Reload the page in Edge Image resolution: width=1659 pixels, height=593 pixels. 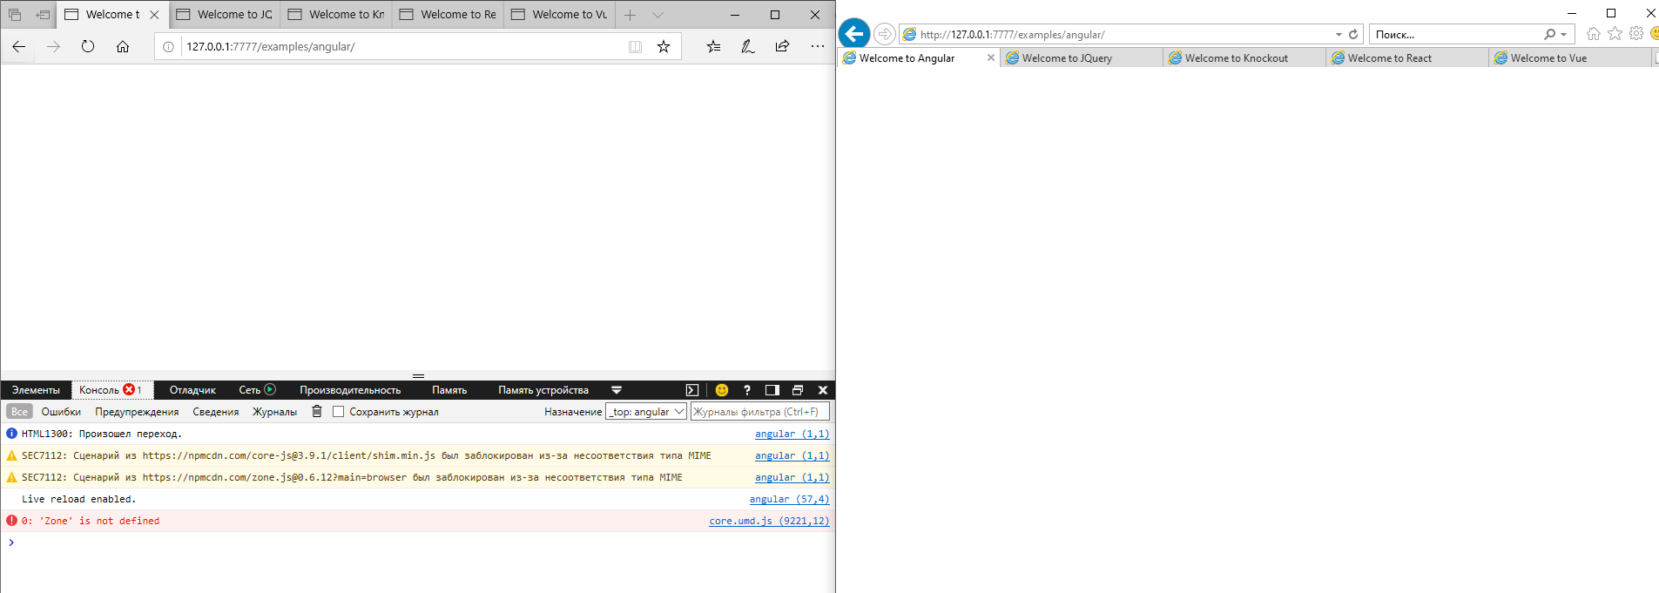(x=88, y=46)
